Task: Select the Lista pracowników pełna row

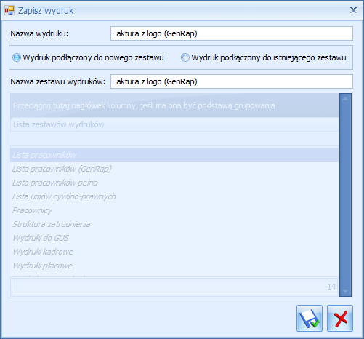Action: click(174, 183)
